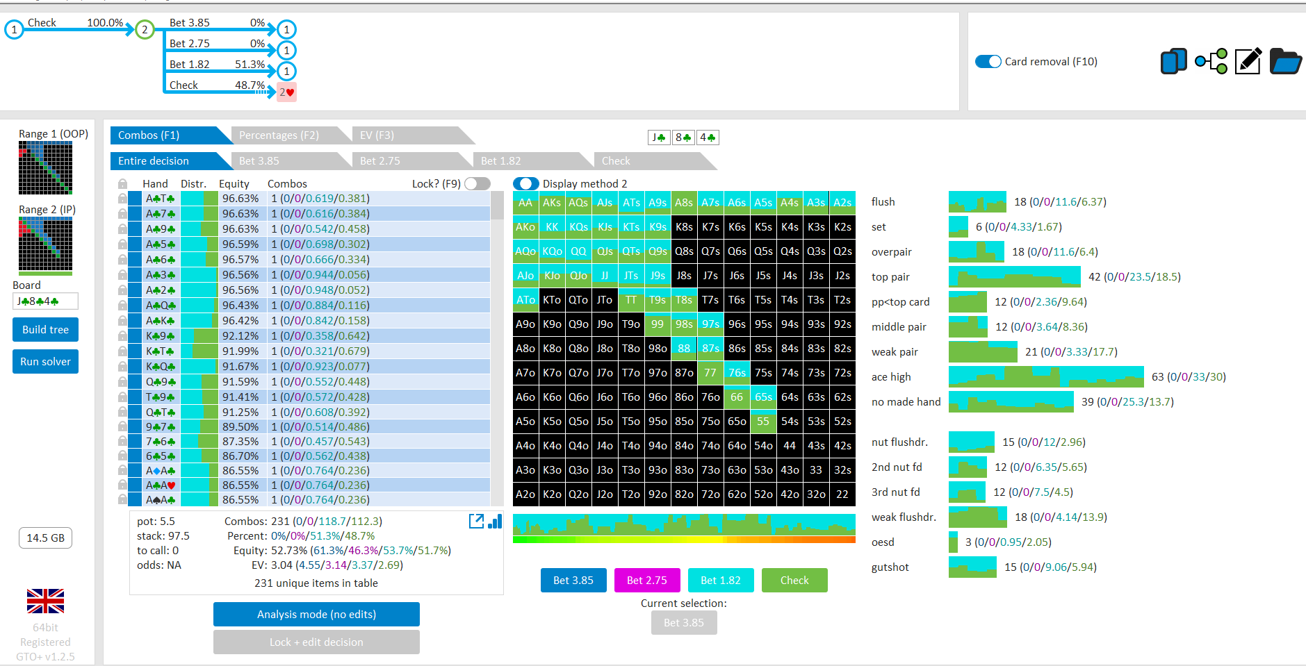Click the ace high category bar

point(1046,377)
